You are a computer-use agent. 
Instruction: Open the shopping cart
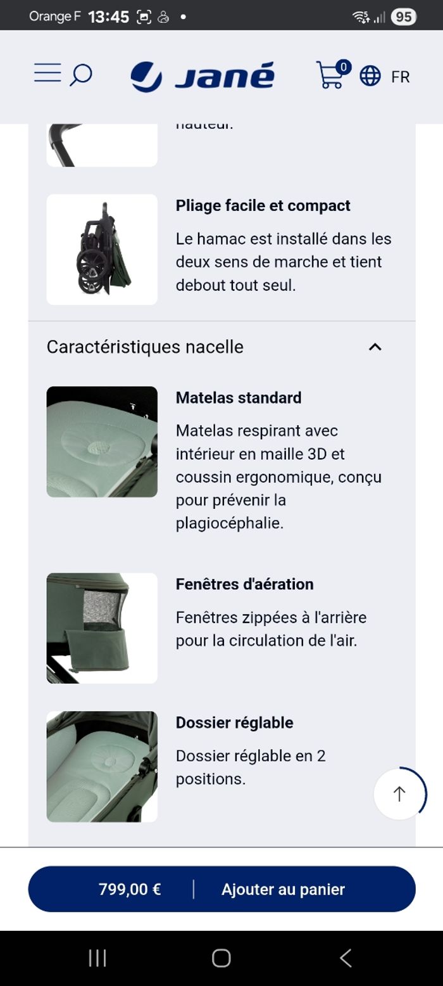click(x=330, y=78)
